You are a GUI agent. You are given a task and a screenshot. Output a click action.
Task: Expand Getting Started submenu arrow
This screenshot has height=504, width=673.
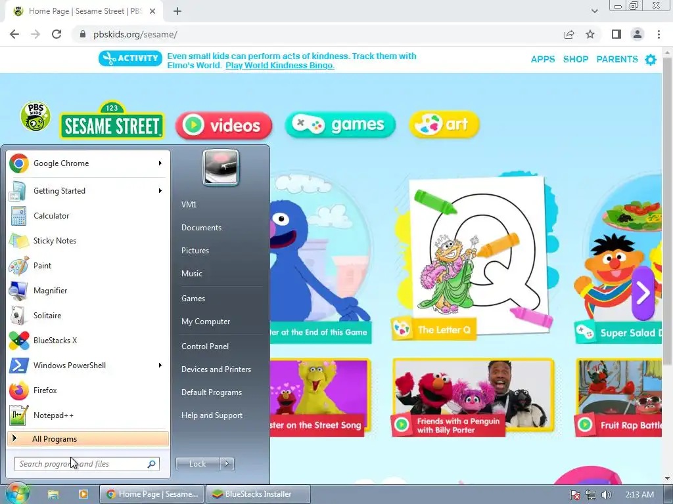pos(160,191)
